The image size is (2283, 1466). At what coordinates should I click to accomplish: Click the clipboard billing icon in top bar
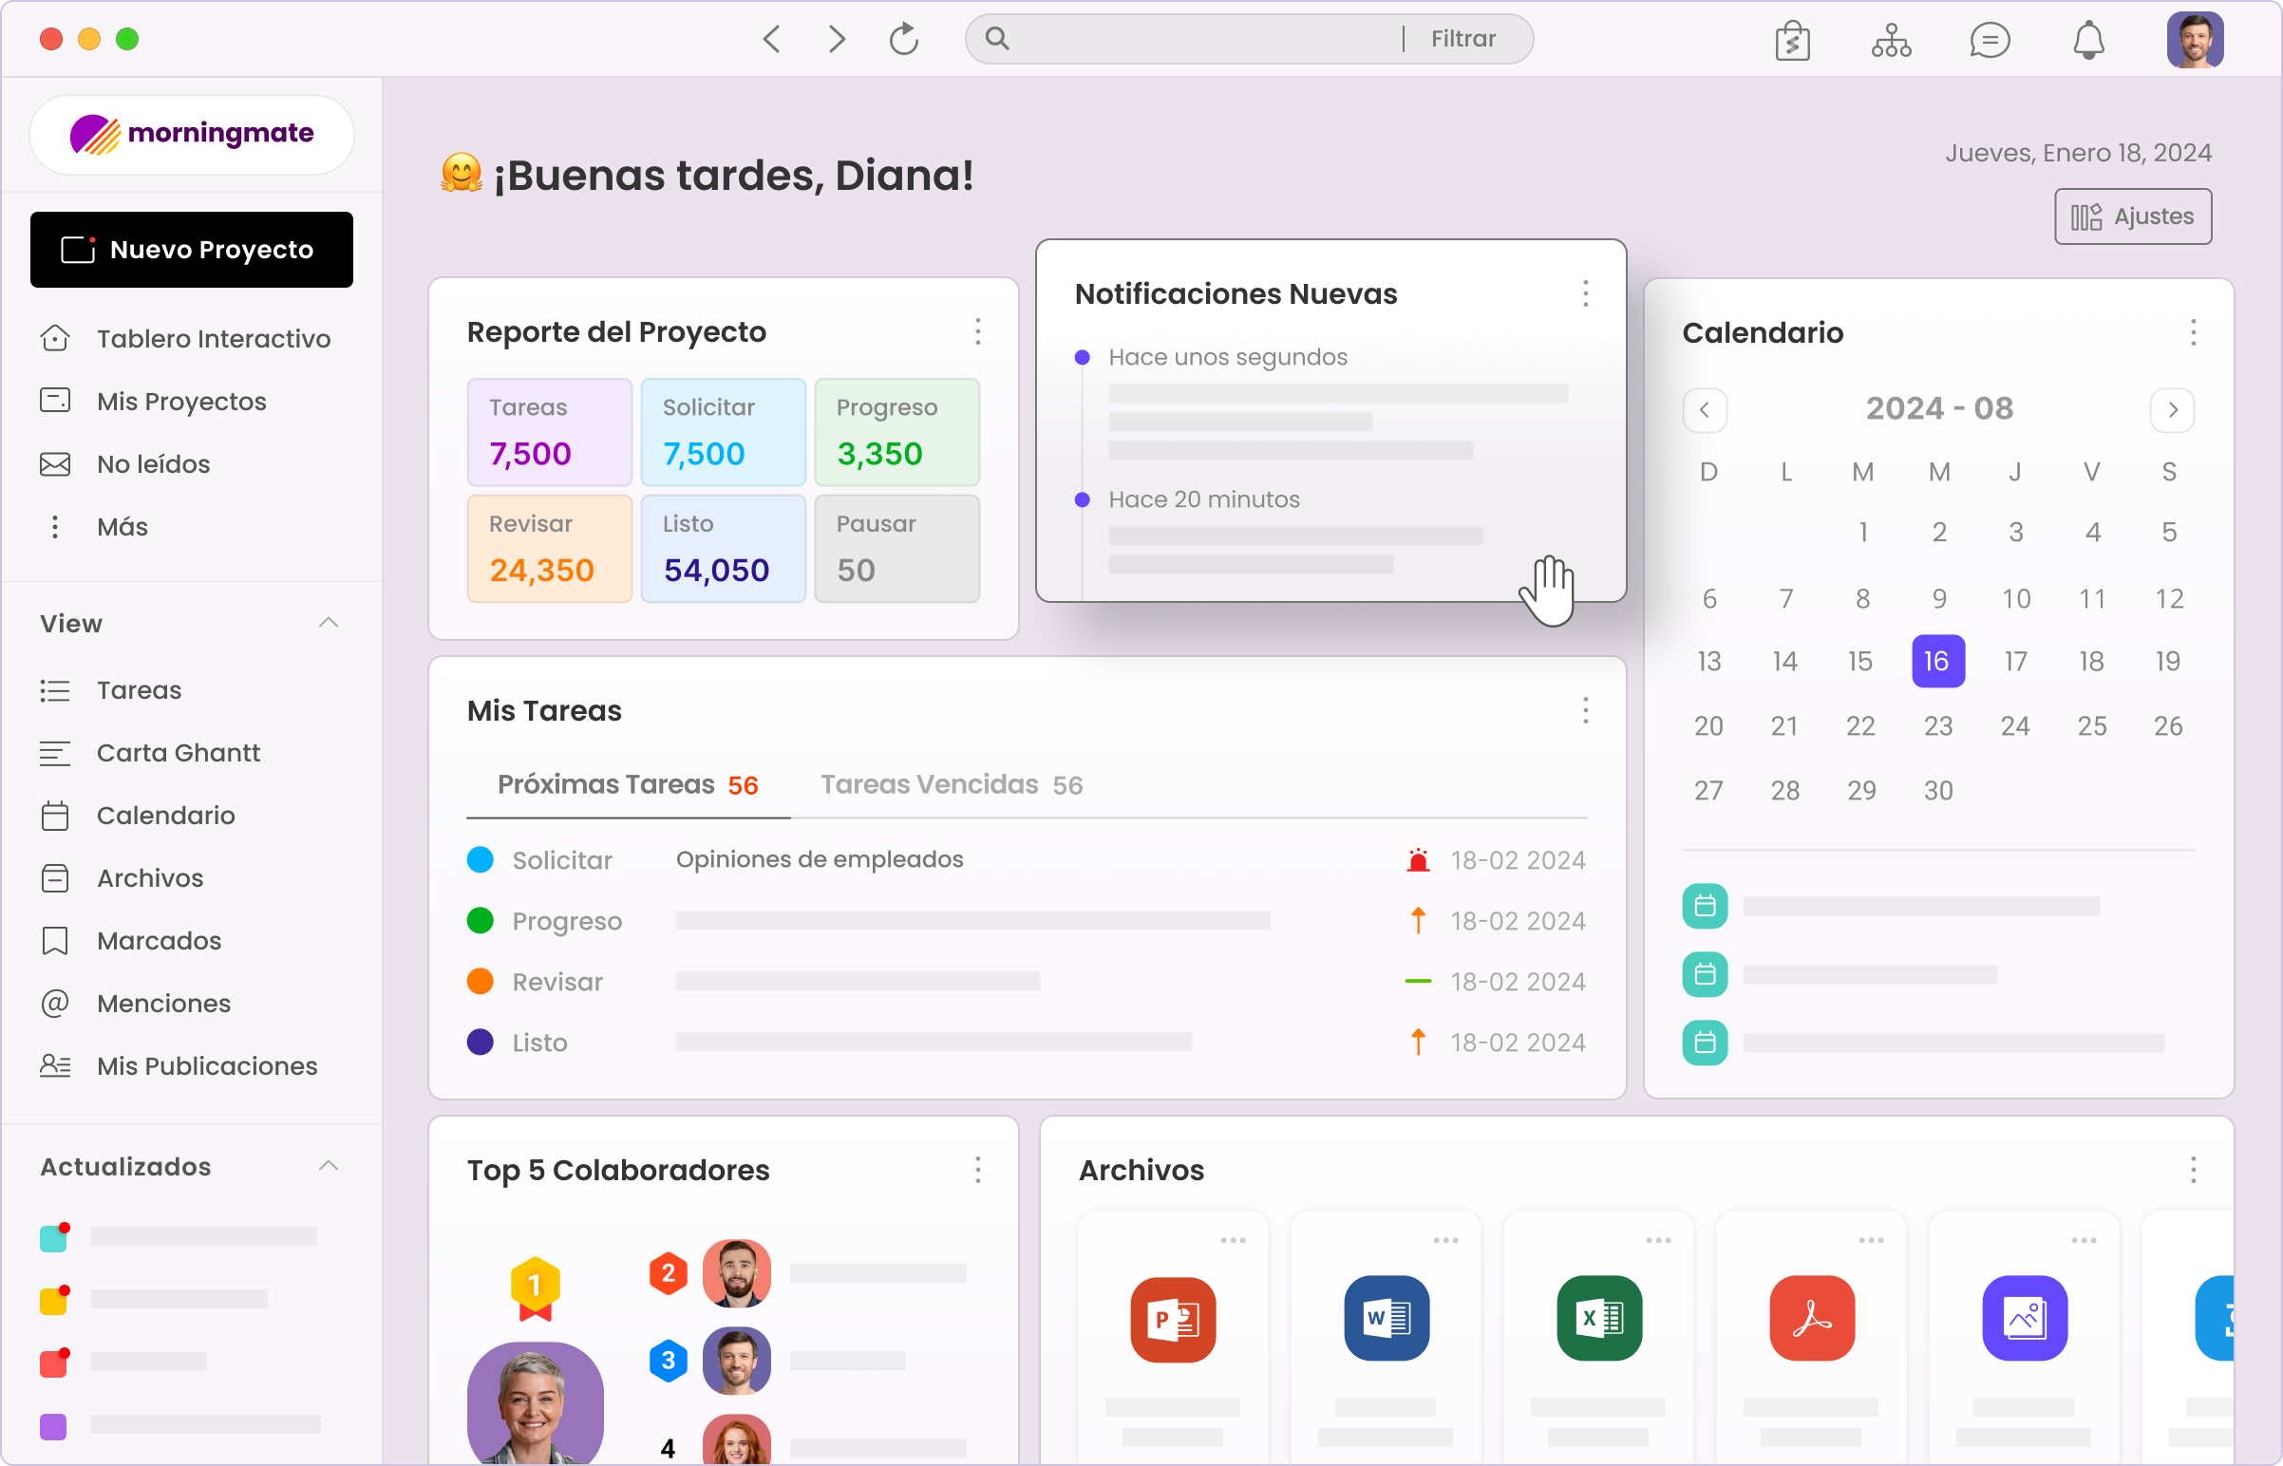[x=1792, y=40]
